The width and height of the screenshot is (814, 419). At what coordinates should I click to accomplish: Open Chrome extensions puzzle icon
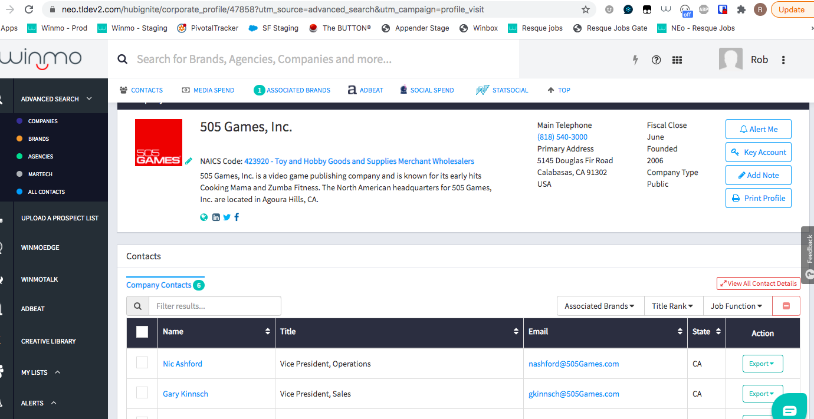point(741,9)
